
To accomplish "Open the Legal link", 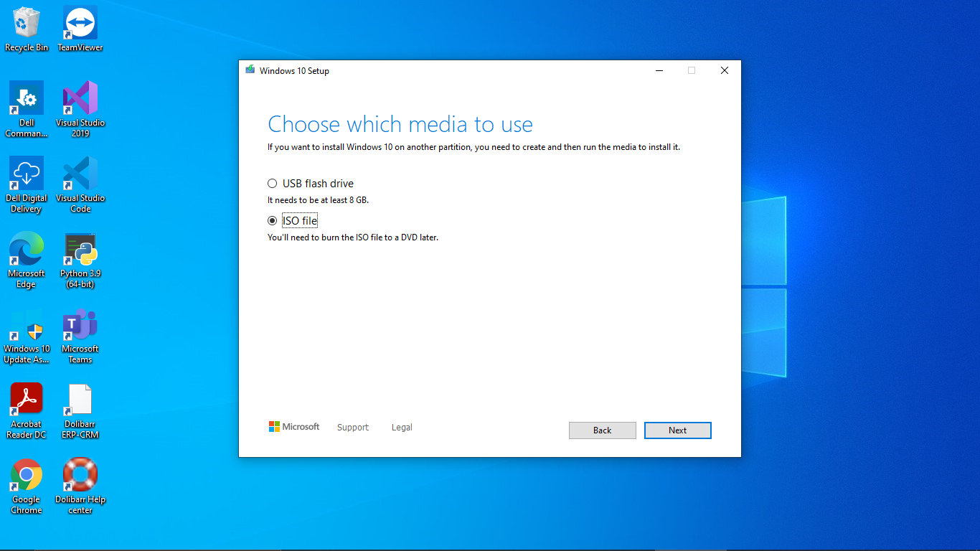I will [x=402, y=428].
